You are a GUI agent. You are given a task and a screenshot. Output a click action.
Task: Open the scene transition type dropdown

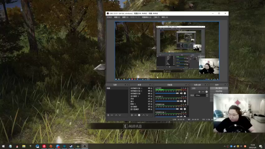(199, 88)
